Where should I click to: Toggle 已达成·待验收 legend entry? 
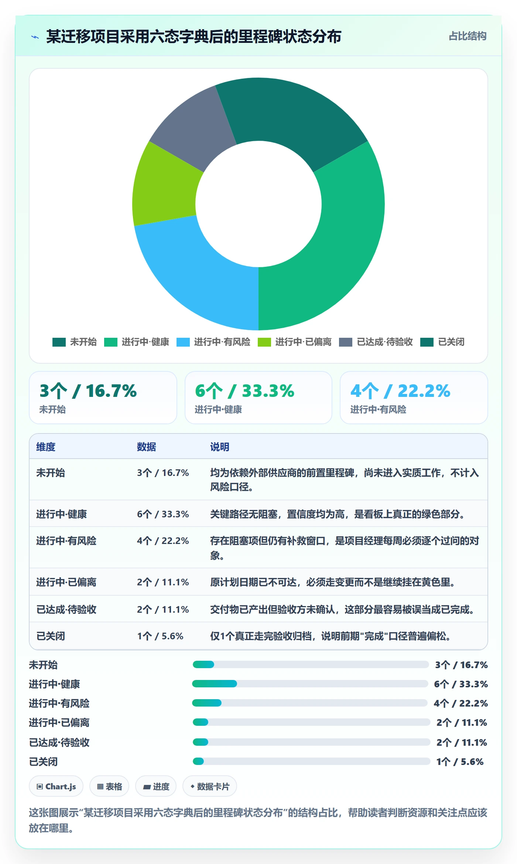click(376, 342)
